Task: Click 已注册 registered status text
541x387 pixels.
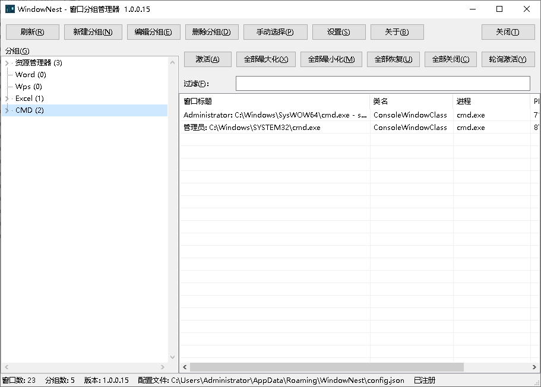Action: [x=425, y=380]
